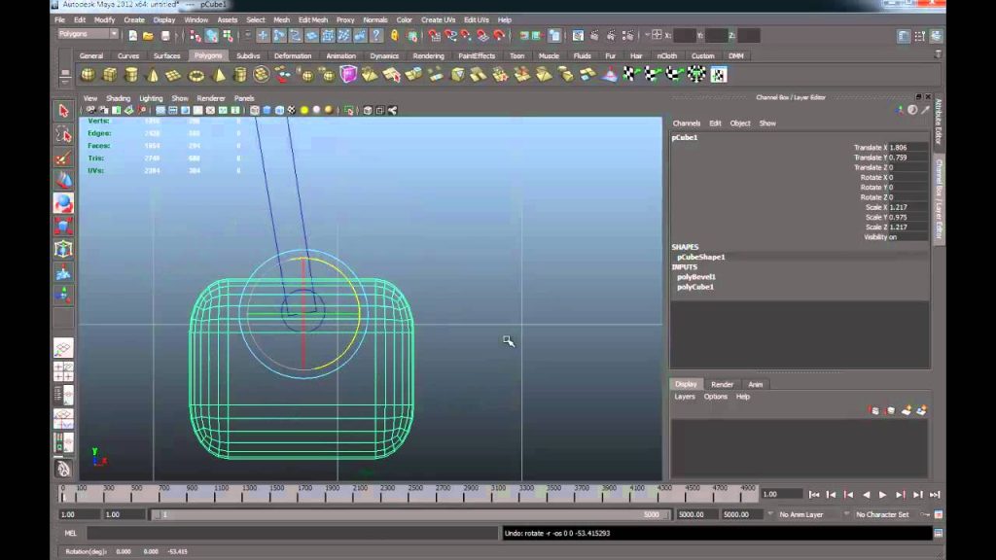This screenshot has height=560, width=996.
Task: Click the Translate X value field
Action: pyautogui.click(x=907, y=148)
